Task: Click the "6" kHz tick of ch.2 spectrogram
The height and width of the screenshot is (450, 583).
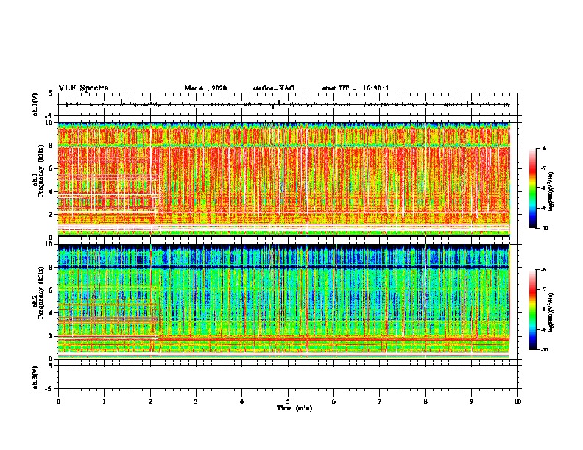Action: click(52, 290)
